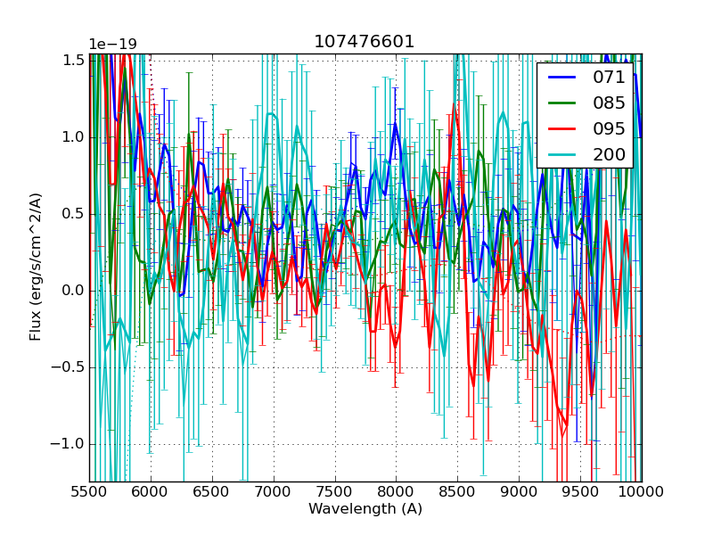This screenshot has width=713, height=535.
Task: Click the green line sample in legend
Action: [561, 103]
